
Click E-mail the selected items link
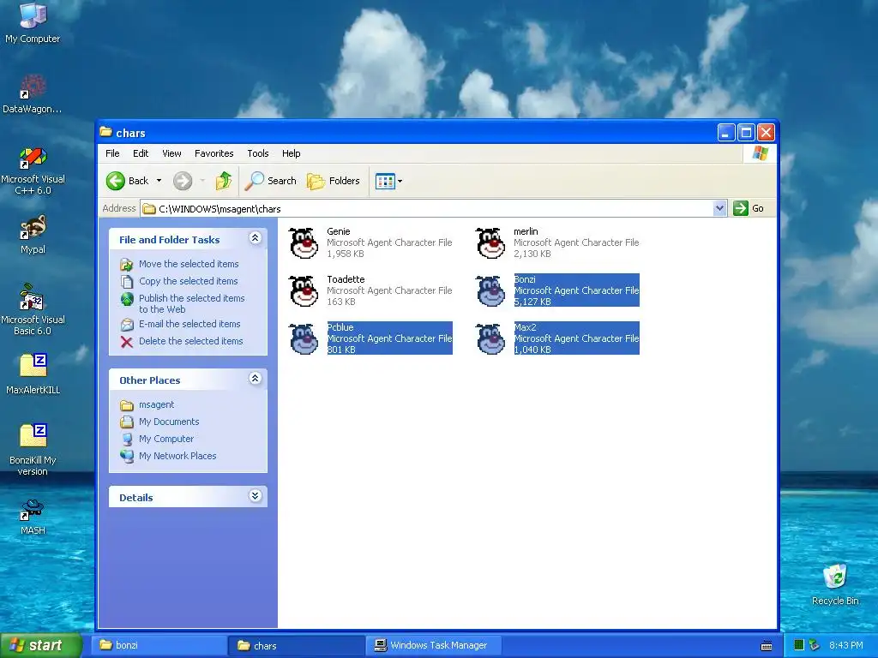pyautogui.click(x=189, y=324)
